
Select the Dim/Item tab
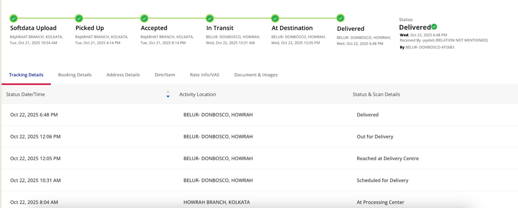coord(165,75)
